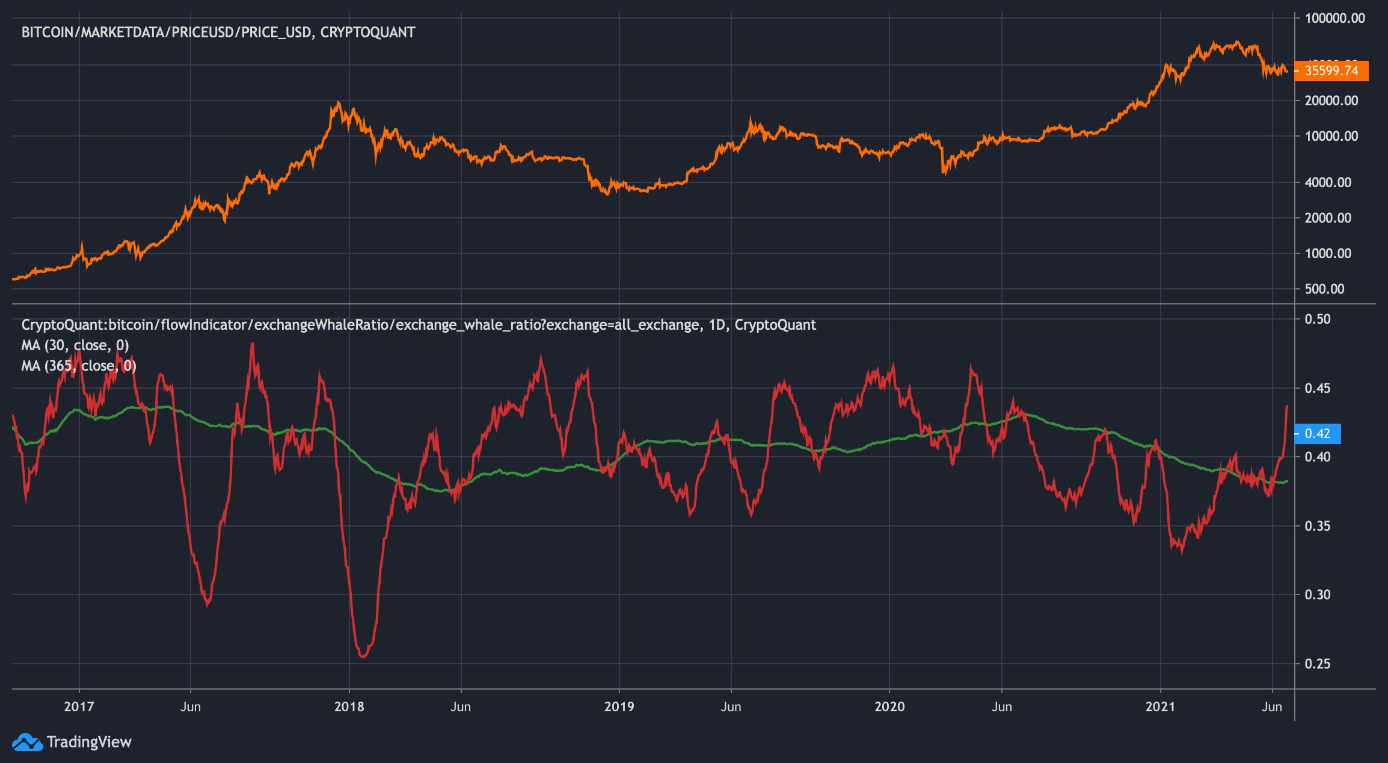This screenshot has width=1388, height=763.
Task: Open the TradingView text link
Action: (89, 742)
